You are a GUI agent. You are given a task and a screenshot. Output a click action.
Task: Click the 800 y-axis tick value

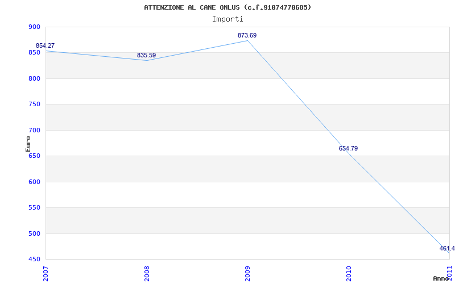34,78
